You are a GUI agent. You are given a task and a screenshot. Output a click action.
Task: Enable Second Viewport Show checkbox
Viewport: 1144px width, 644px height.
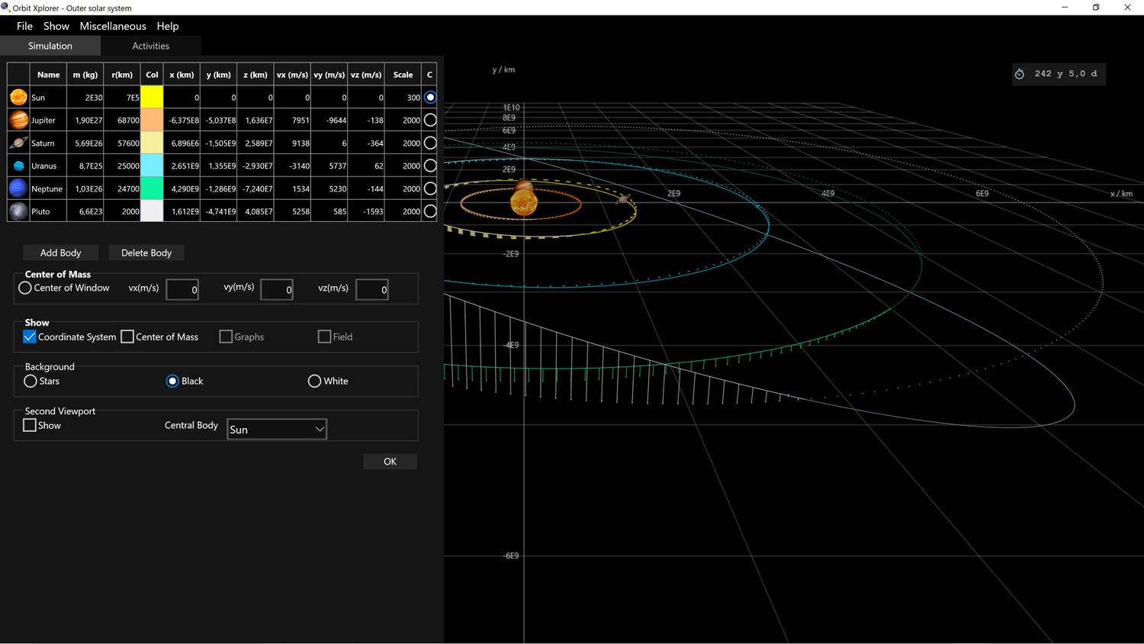(x=30, y=425)
